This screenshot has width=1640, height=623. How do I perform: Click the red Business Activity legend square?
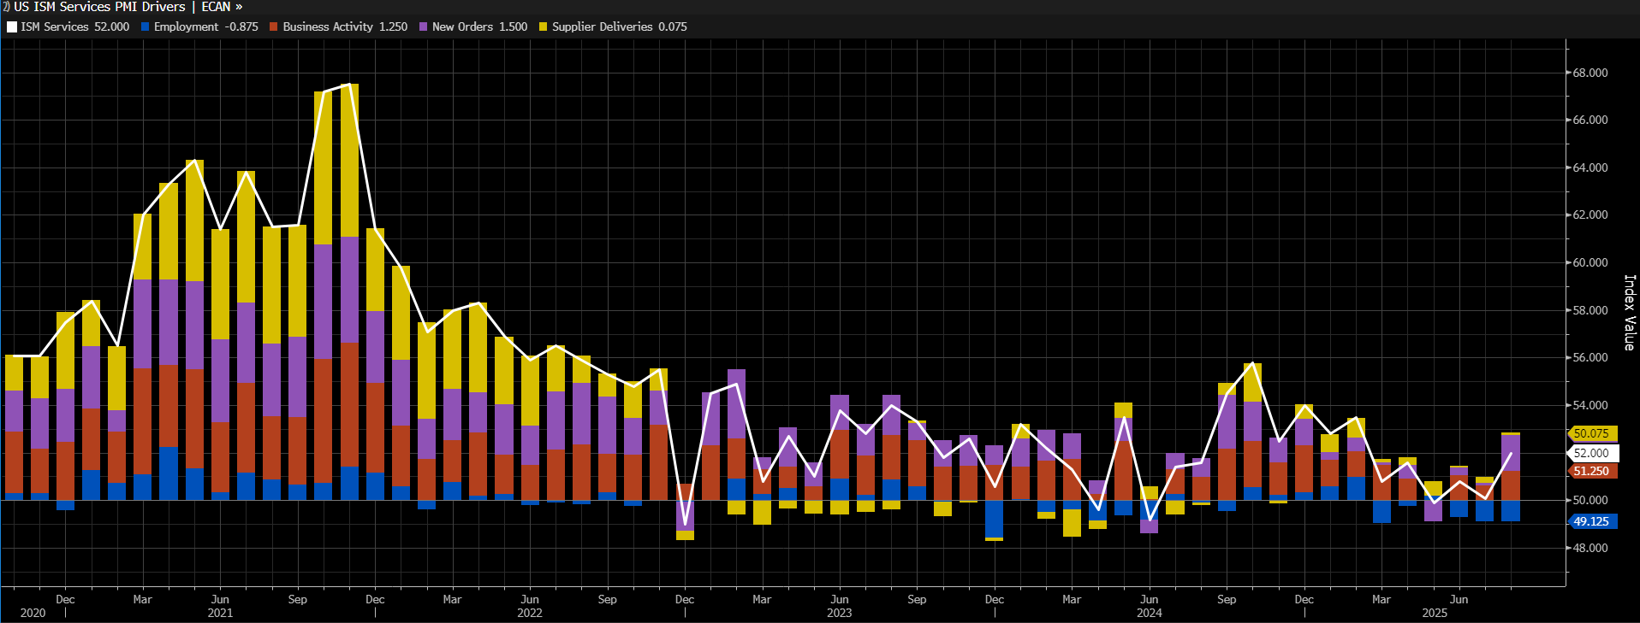[x=274, y=27]
